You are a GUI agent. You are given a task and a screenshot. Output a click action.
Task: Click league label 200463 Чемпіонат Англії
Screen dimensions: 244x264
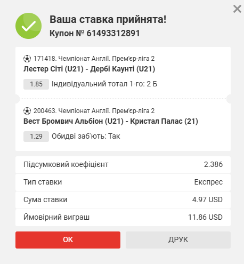coord(94,111)
